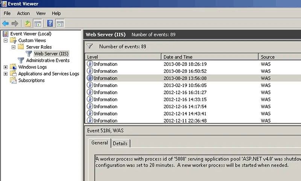Toggle Show/Hide Console Tree toolbar icon
The width and height of the screenshot is (301, 181).
(x=37, y=23)
